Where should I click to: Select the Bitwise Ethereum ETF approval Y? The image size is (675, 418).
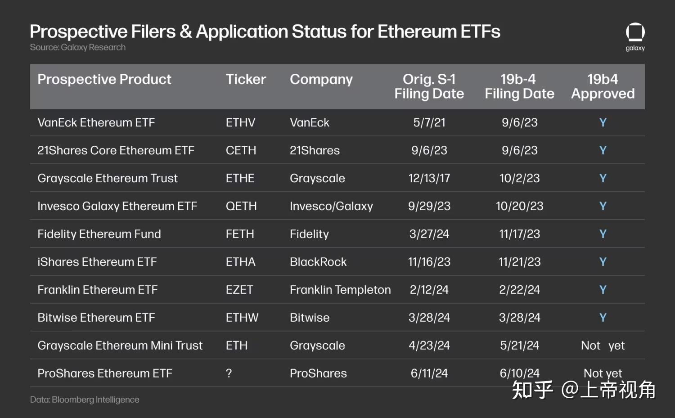pos(603,318)
